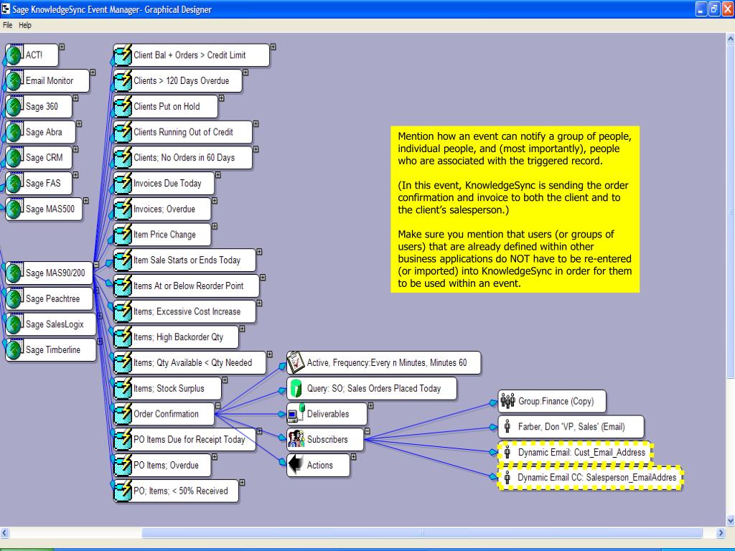
Task: Click the horizontal scrollbar right arrow
Action: [721, 533]
